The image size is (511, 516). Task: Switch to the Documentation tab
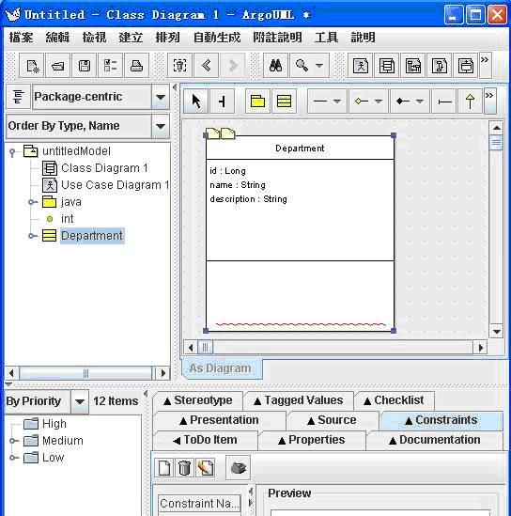click(x=435, y=440)
